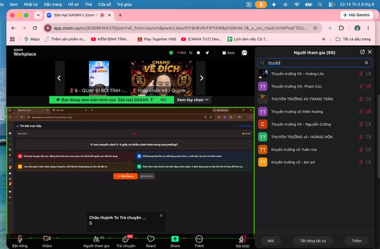
Task: Show more bookmarks with double chevron
Action: tap(323, 39)
